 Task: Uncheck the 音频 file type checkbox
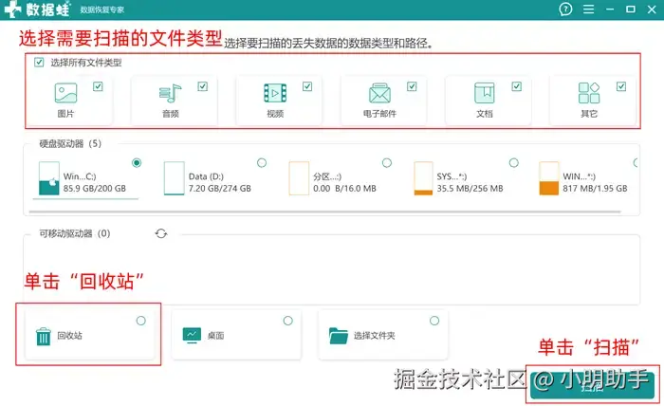tap(202, 86)
